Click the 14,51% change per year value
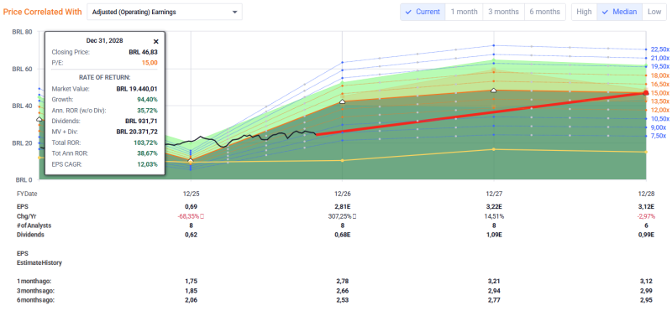Image resolution: width=672 pixels, height=316 pixels. coord(494,216)
